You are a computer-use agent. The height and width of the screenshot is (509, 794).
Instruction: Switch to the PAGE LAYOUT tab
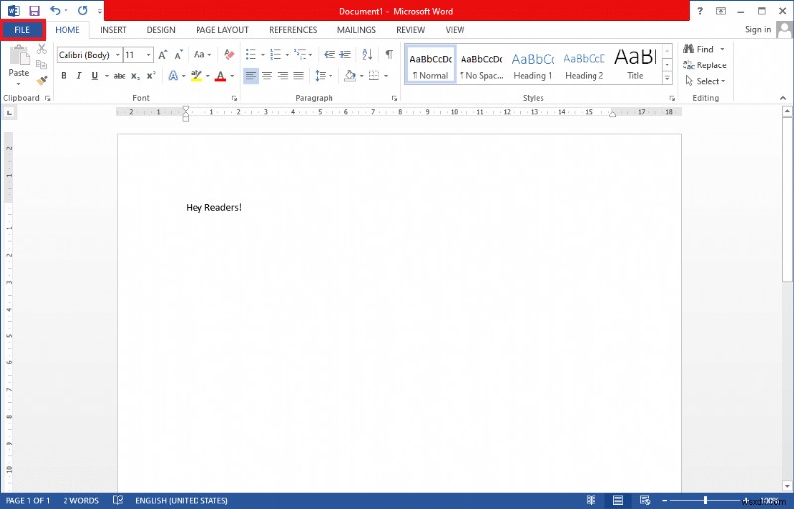point(221,30)
